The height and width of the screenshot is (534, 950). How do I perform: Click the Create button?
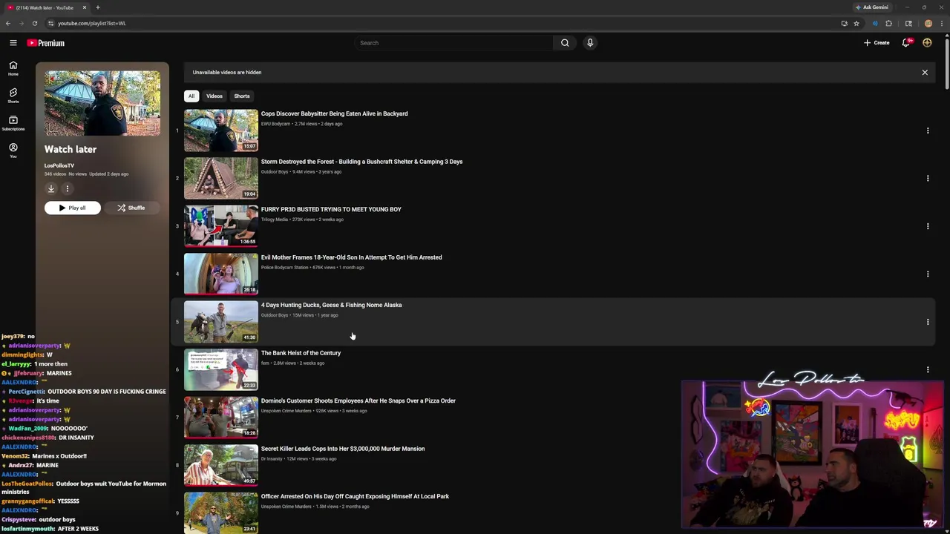(x=877, y=43)
